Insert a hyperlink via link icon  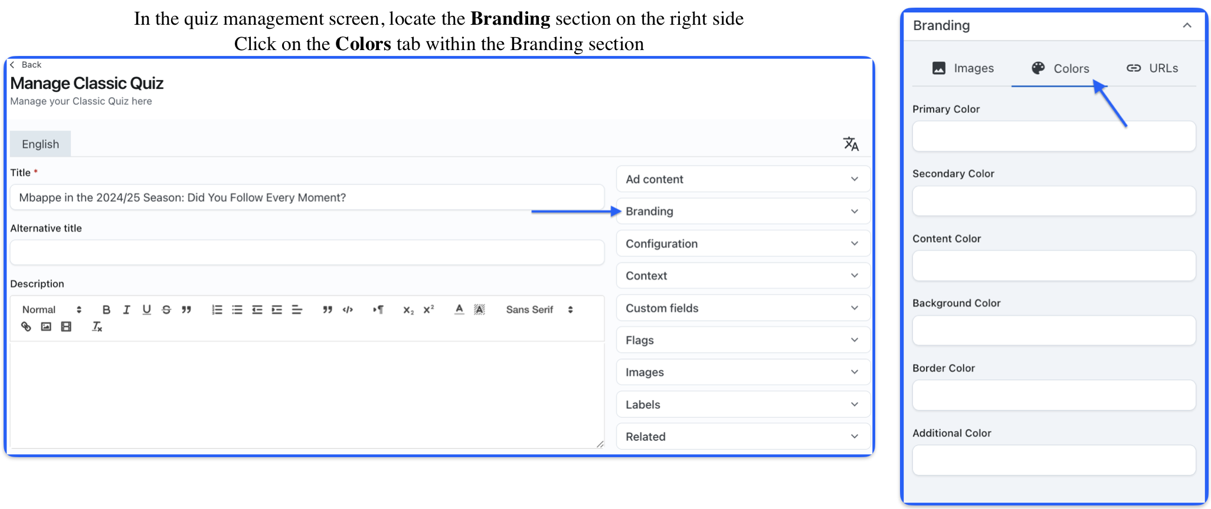click(26, 327)
